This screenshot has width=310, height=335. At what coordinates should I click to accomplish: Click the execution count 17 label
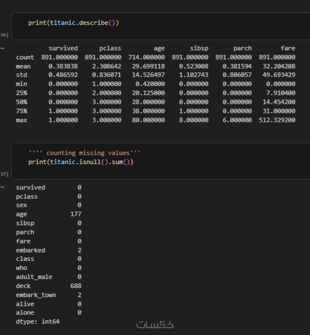pyautogui.click(x=4, y=174)
